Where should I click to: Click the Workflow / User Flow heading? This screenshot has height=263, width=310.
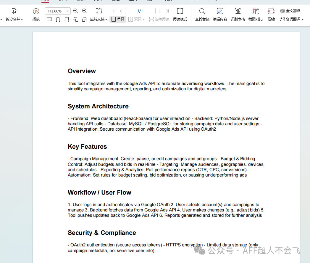(99, 193)
